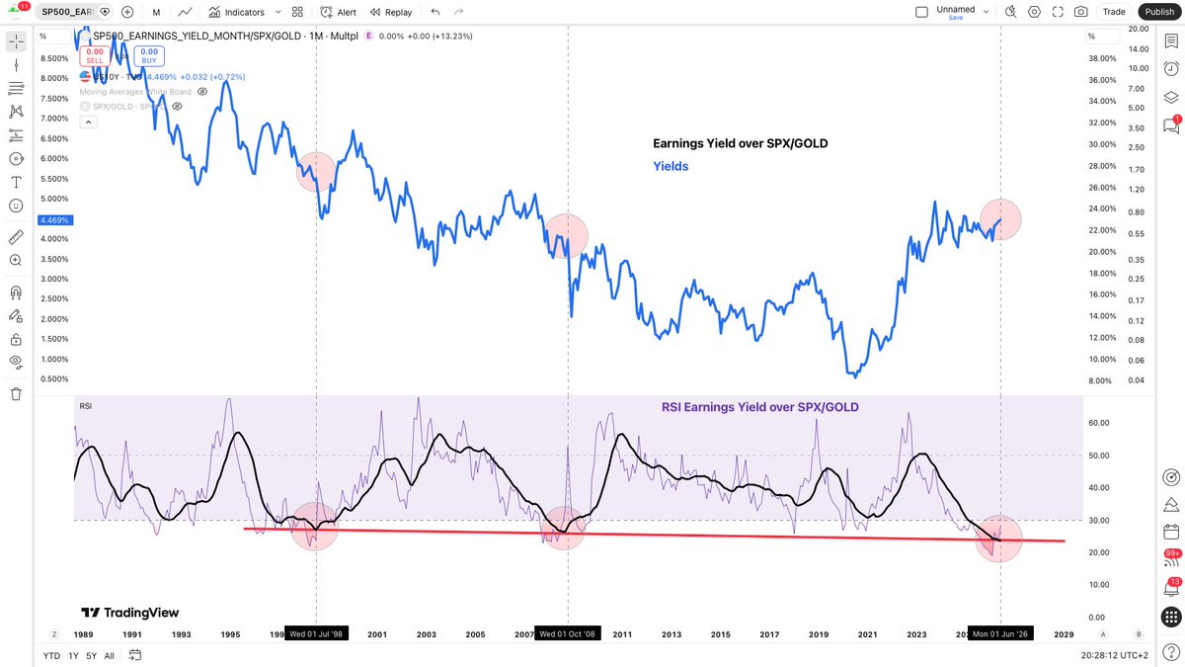The width and height of the screenshot is (1185, 667).
Task: Open the quick search lightning icon
Action: point(1010,12)
